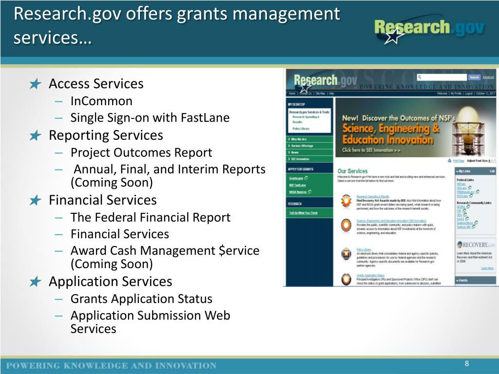Click the external-link icon beside DATA.gov
Viewport: 499px width, 374px height.
point(471,196)
